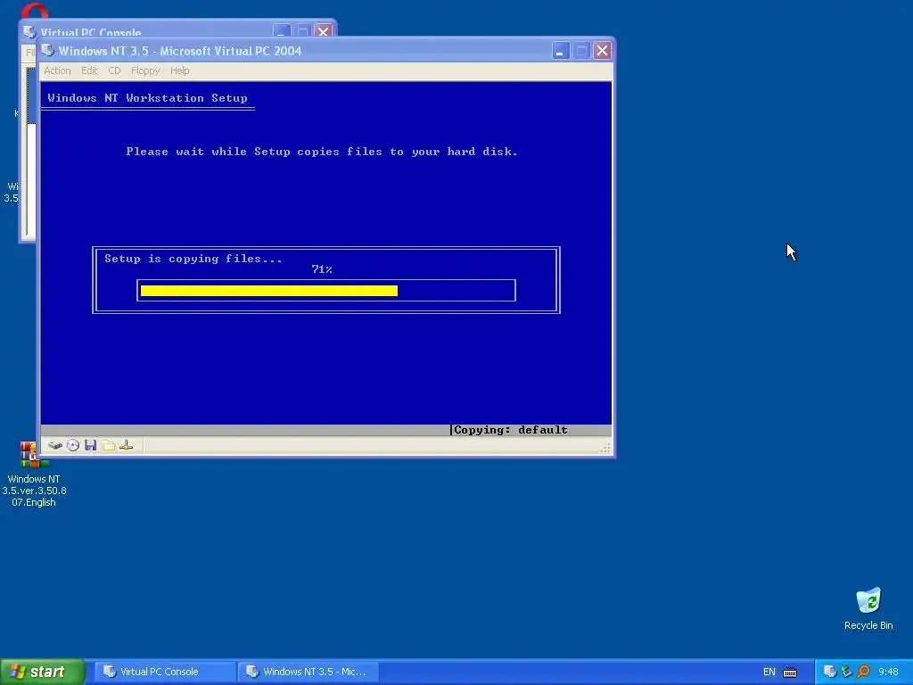Click the 'Windows NT Workstation Setup' heading
Viewport: 913px width, 685px height.
click(147, 98)
